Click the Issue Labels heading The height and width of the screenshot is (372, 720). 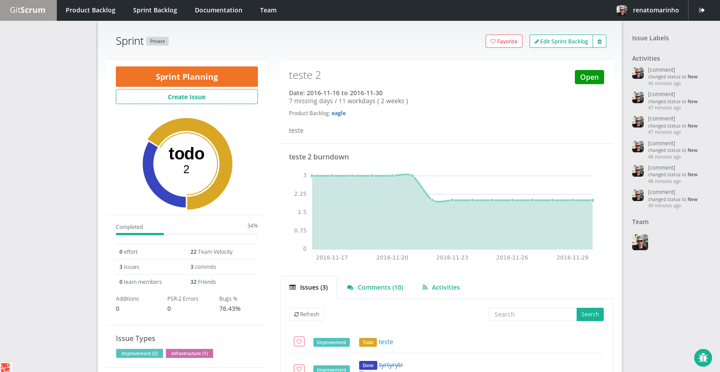650,38
